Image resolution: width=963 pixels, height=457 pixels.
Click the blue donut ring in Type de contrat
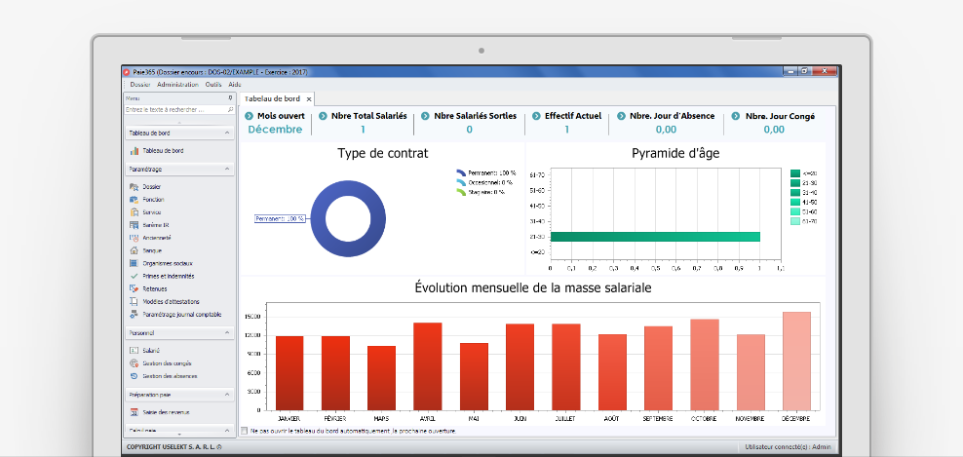pyautogui.click(x=348, y=190)
